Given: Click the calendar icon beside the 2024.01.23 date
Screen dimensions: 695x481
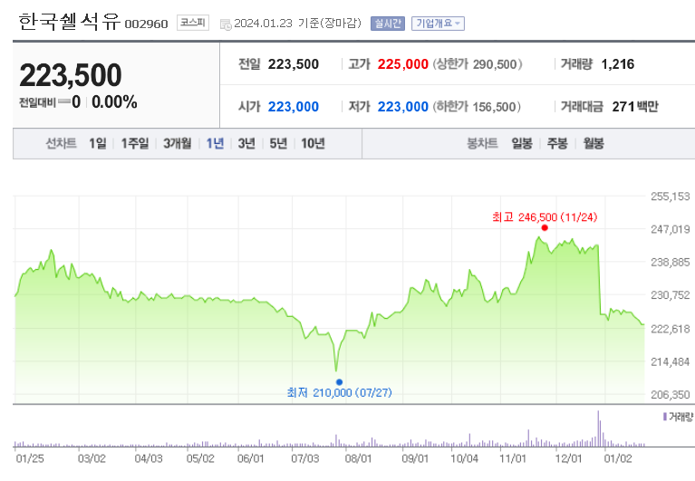Looking at the screenshot, I should [226, 24].
